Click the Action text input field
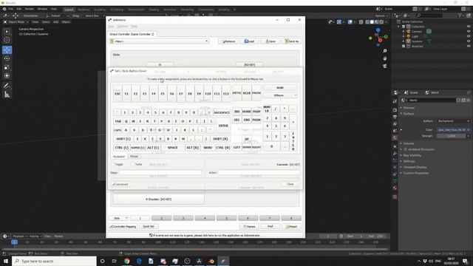The width and height of the screenshot is (473, 266). pos(259,172)
